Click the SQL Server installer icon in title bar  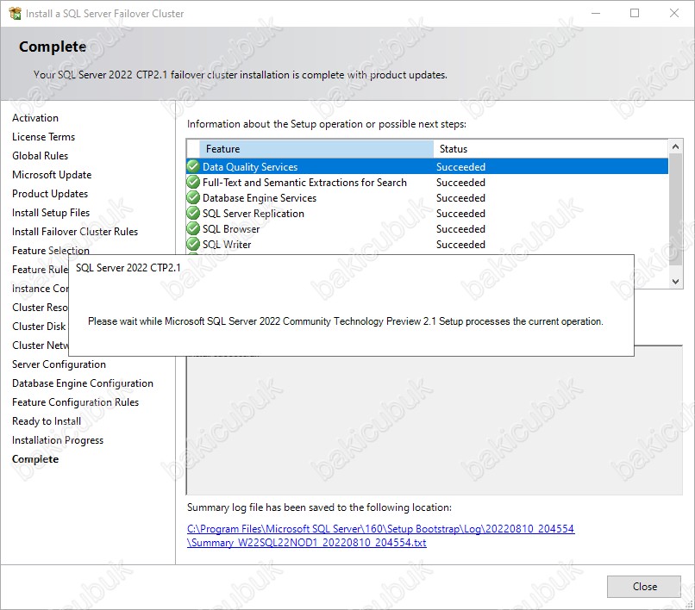point(15,13)
